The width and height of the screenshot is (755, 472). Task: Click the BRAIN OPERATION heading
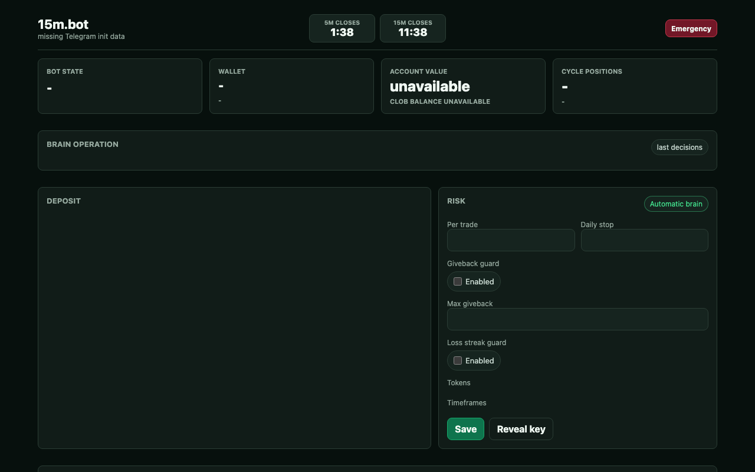point(83,144)
